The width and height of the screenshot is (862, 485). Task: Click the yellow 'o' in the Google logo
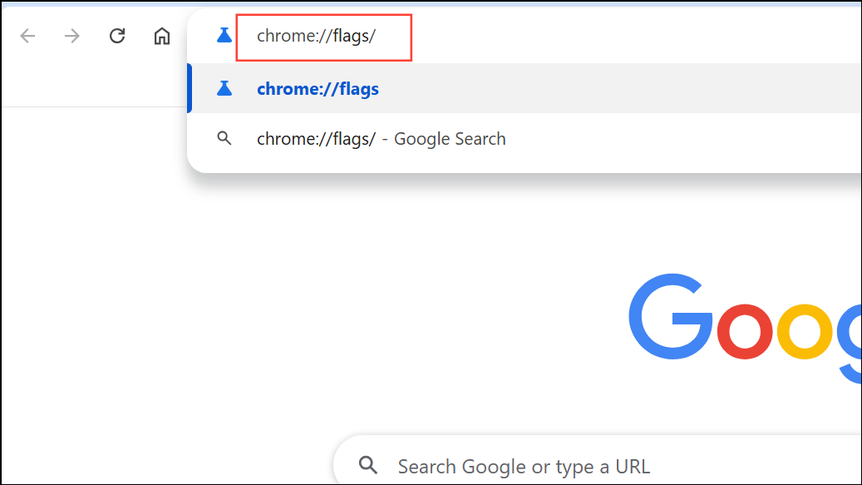click(x=805, y=331)
